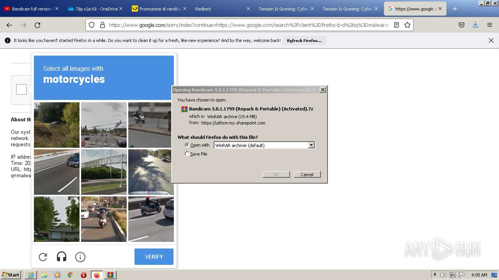Expand the WinRAR archiver application dropdown
This screenshot has width=499, height=280.
click(311, 145)
